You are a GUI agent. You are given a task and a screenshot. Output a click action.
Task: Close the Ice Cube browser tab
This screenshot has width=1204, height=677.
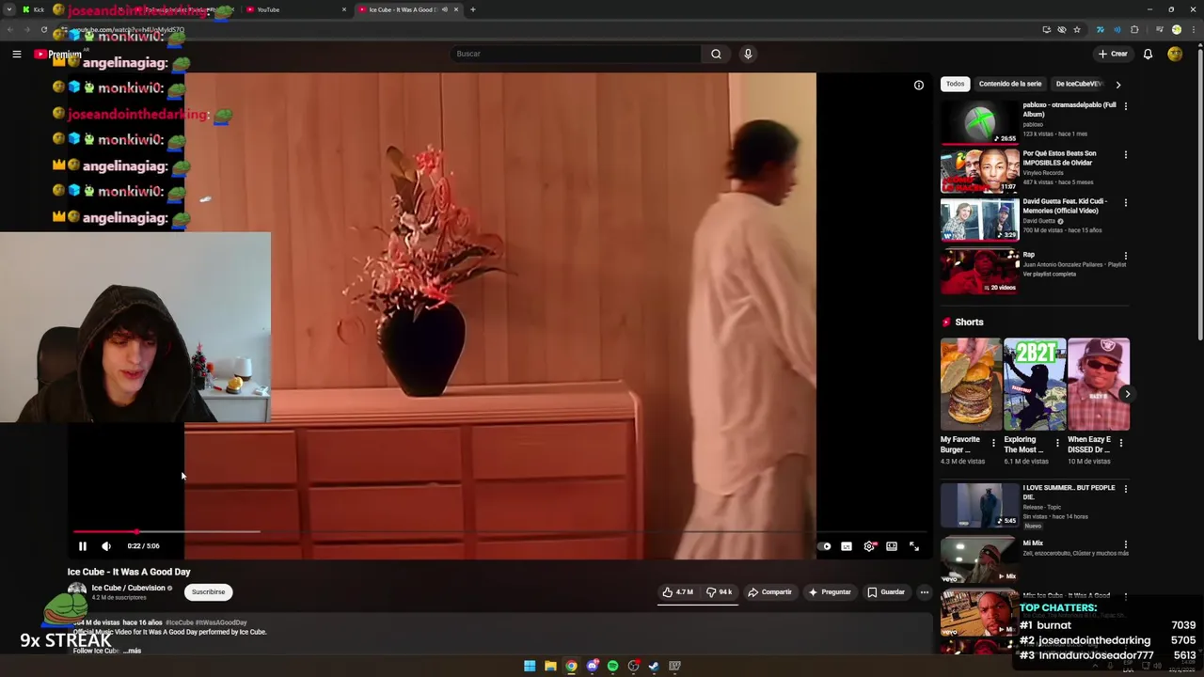click(456, 9)
